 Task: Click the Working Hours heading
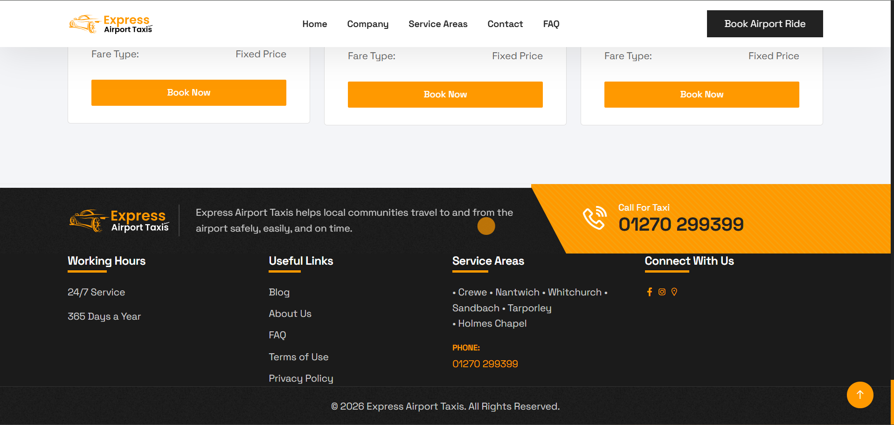(106, 261)
